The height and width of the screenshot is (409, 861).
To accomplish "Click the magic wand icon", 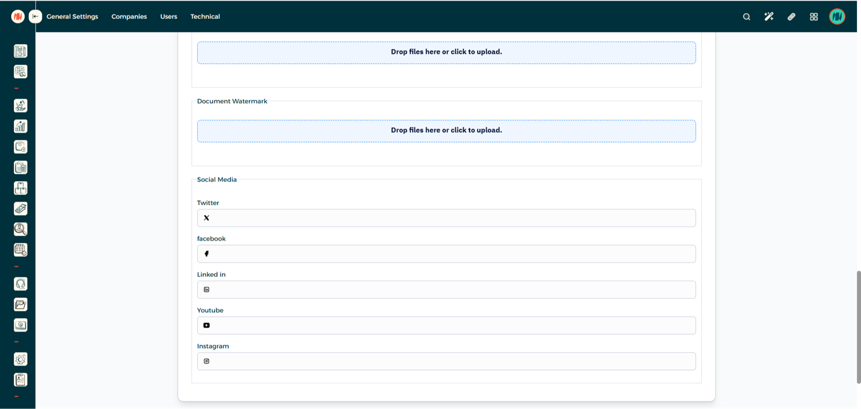I will point(769,17).
